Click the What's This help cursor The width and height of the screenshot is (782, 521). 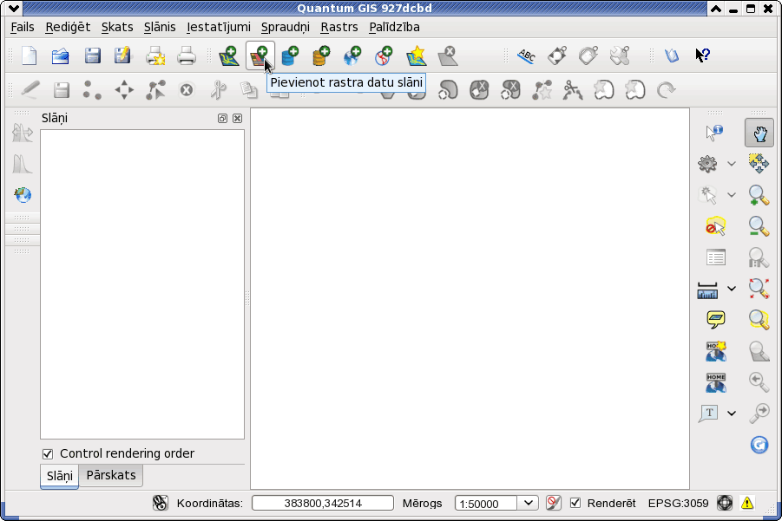pyautogui.click(x=703, y=55)
